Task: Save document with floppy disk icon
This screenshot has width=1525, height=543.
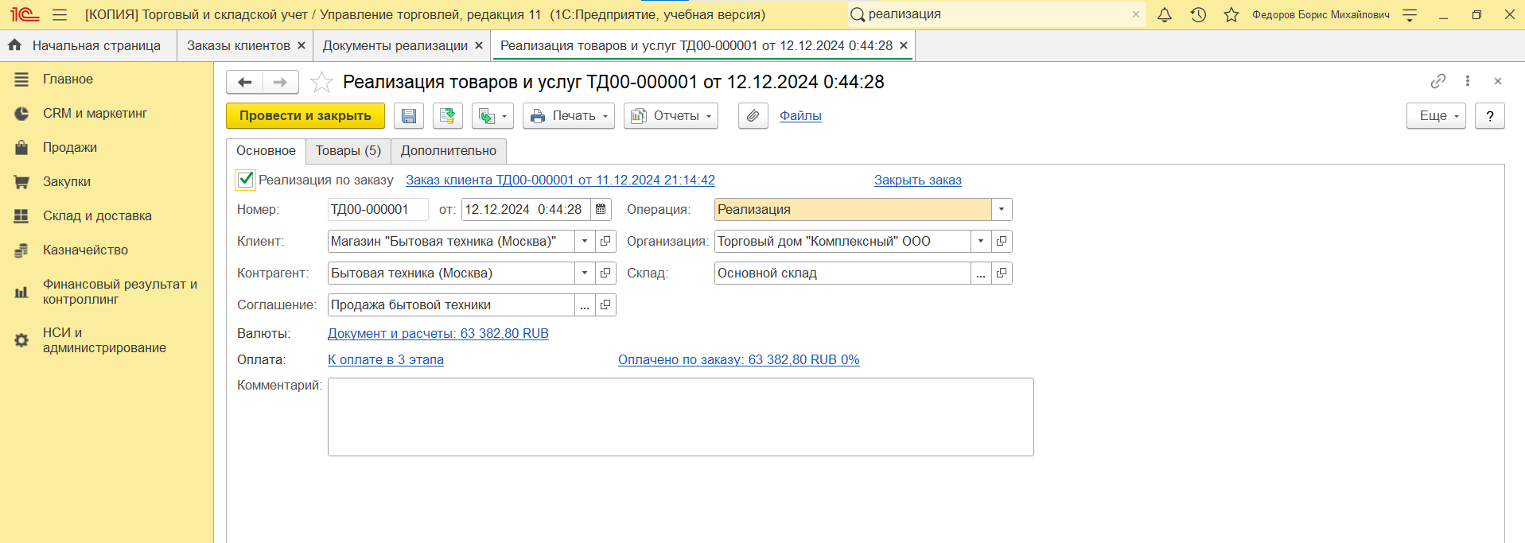Action: 409,116
